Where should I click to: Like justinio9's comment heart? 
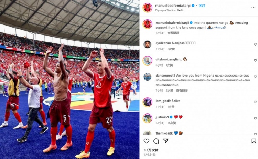click(x=255, y=118)
